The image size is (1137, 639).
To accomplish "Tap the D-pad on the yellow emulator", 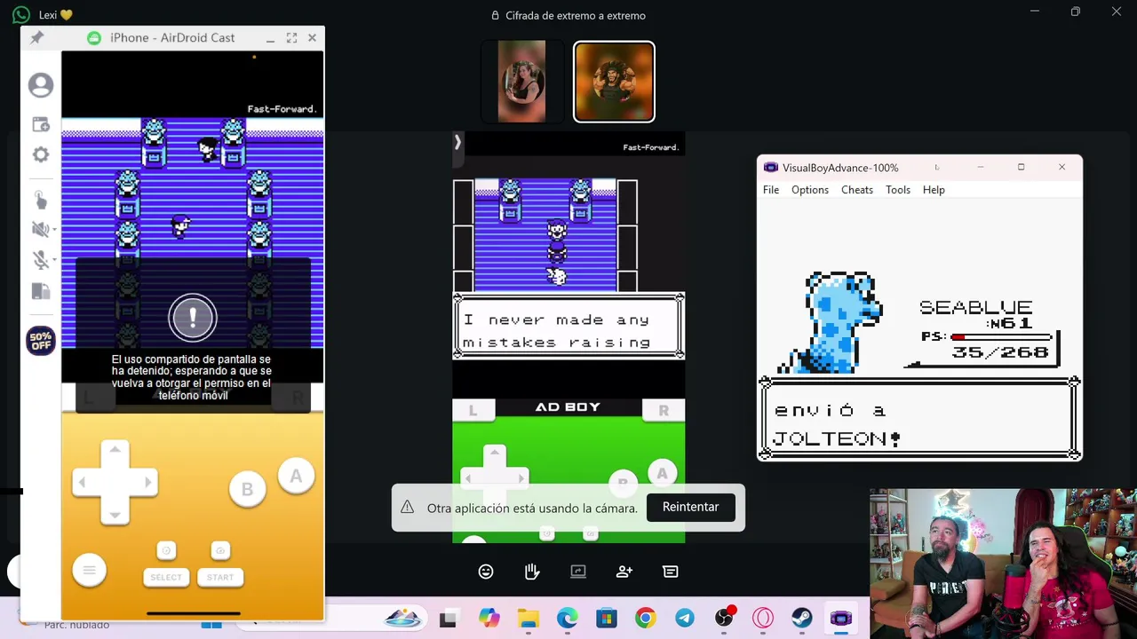I will [115, 482].
